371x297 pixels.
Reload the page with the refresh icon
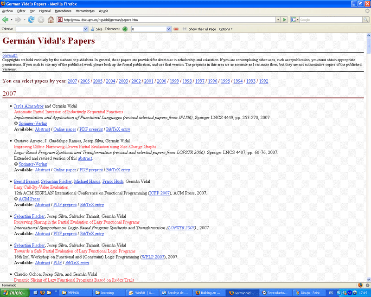click(31, 19)
